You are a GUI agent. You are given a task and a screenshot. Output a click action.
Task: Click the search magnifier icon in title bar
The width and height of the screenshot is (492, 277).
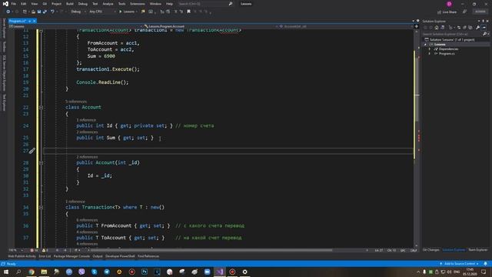point(231,4)
